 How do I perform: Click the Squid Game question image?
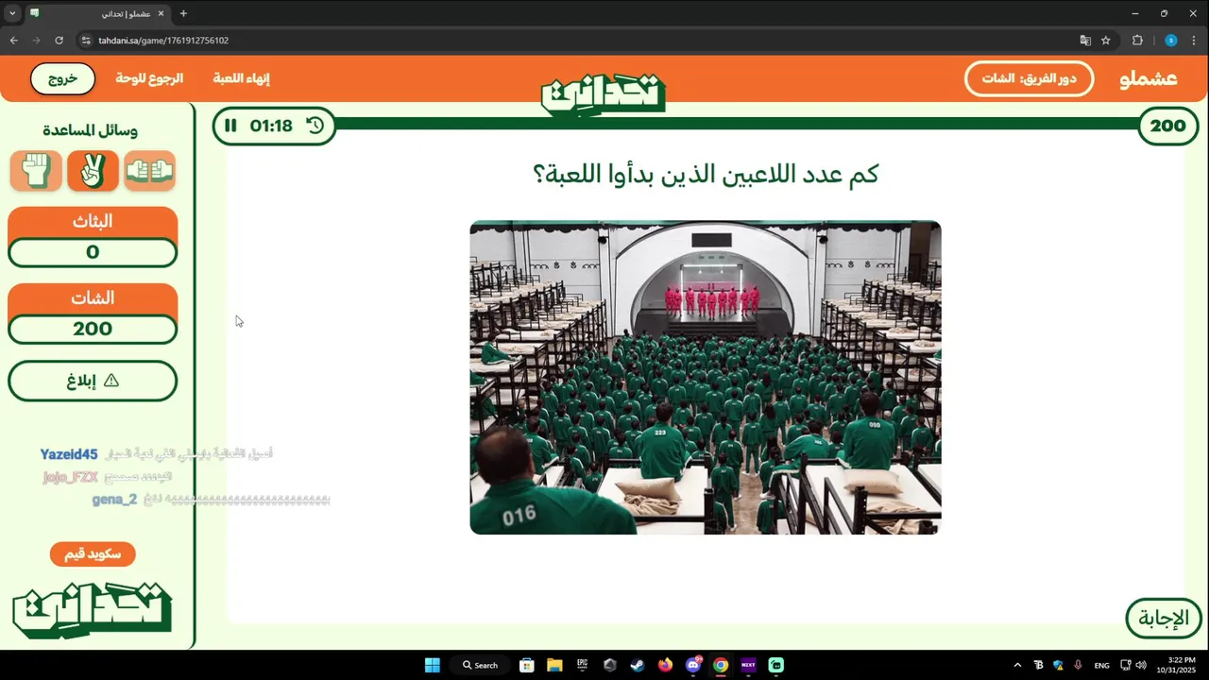[706, 378]
